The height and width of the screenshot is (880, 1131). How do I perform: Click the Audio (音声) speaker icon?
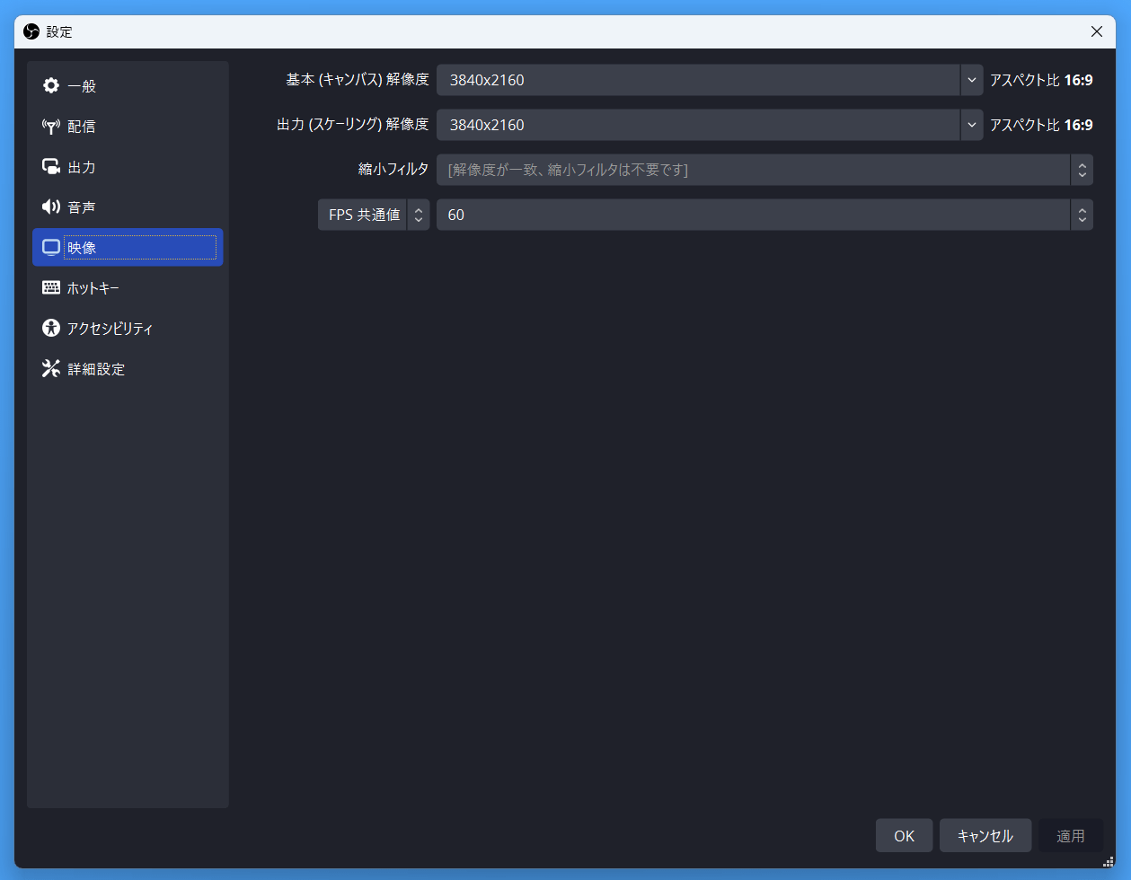51,207
